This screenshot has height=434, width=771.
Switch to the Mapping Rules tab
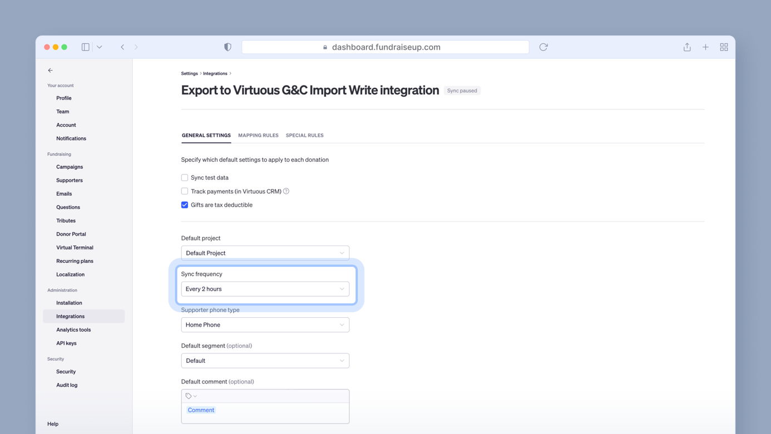258,136
